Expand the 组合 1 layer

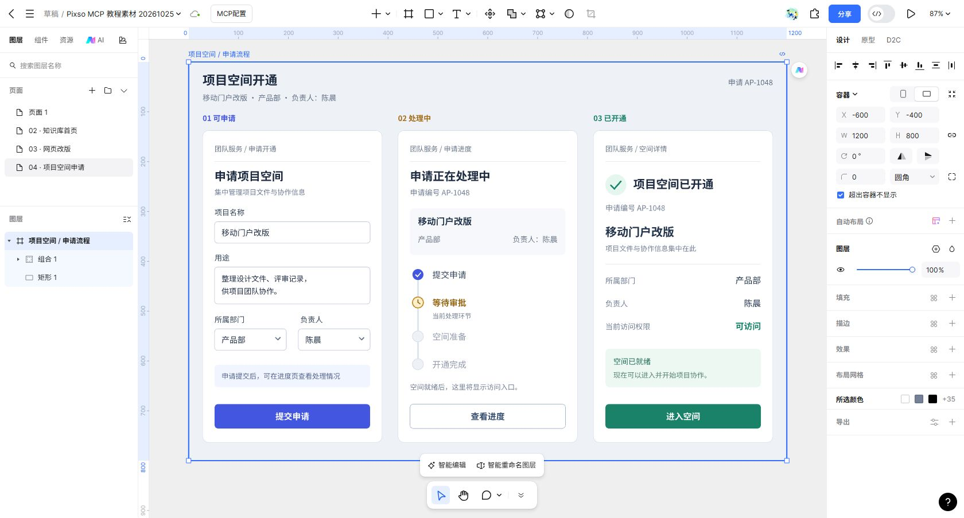18,259
